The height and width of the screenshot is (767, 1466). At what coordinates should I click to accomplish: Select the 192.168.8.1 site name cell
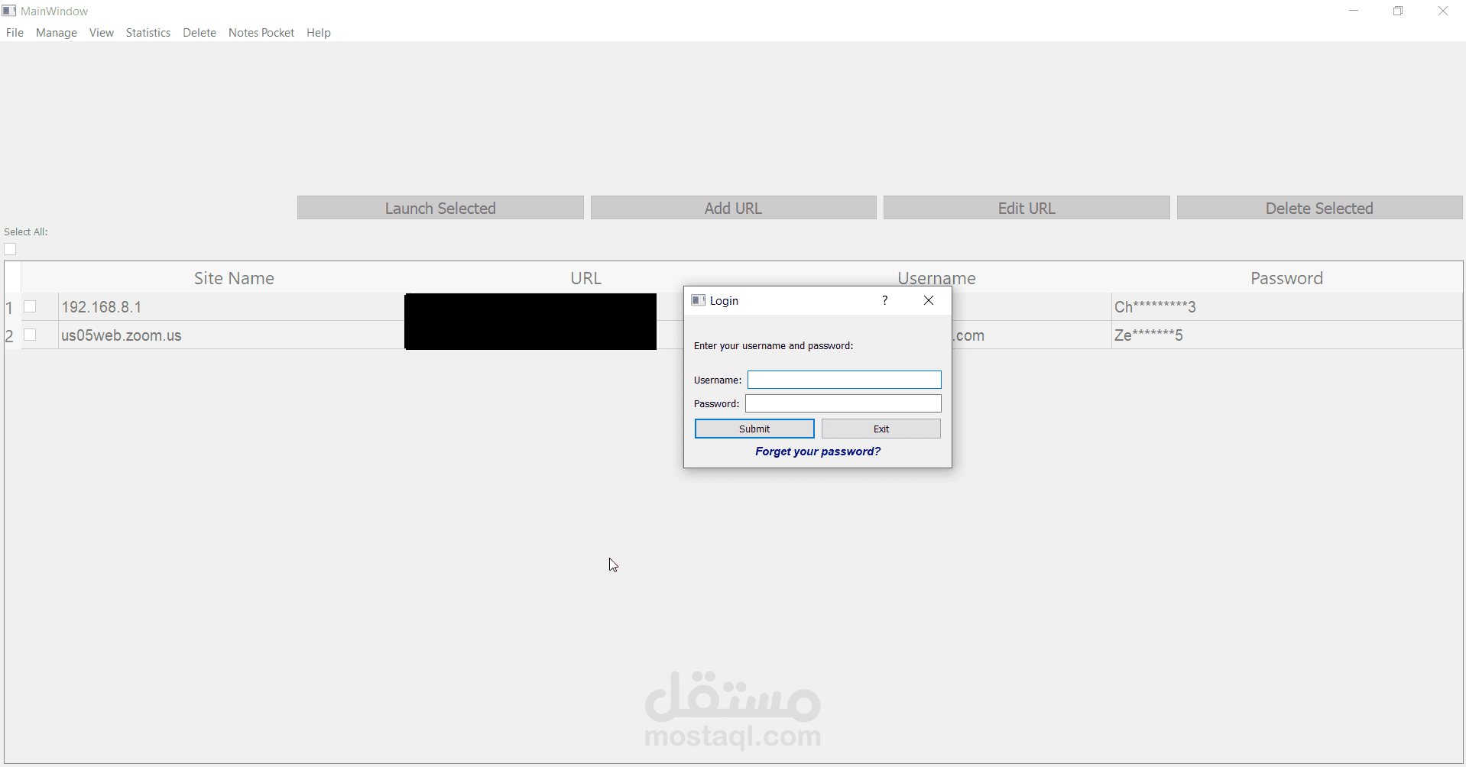(232, 306)
